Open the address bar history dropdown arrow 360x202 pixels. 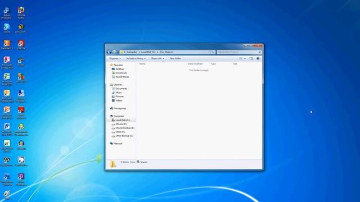pyautogui.click(x=209, y=52)
